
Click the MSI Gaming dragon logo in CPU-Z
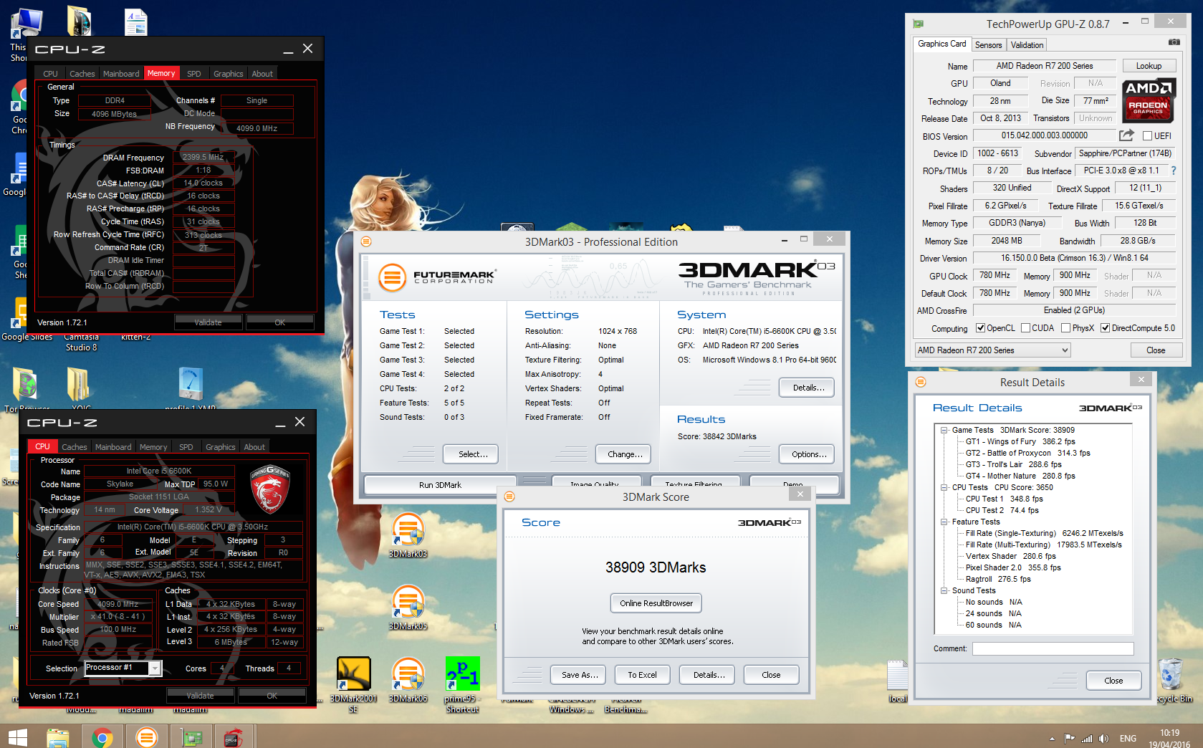pos(269,489)
